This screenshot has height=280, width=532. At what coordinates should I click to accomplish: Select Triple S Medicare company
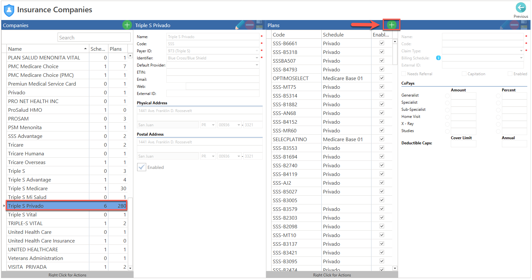[x=67, y=188]
